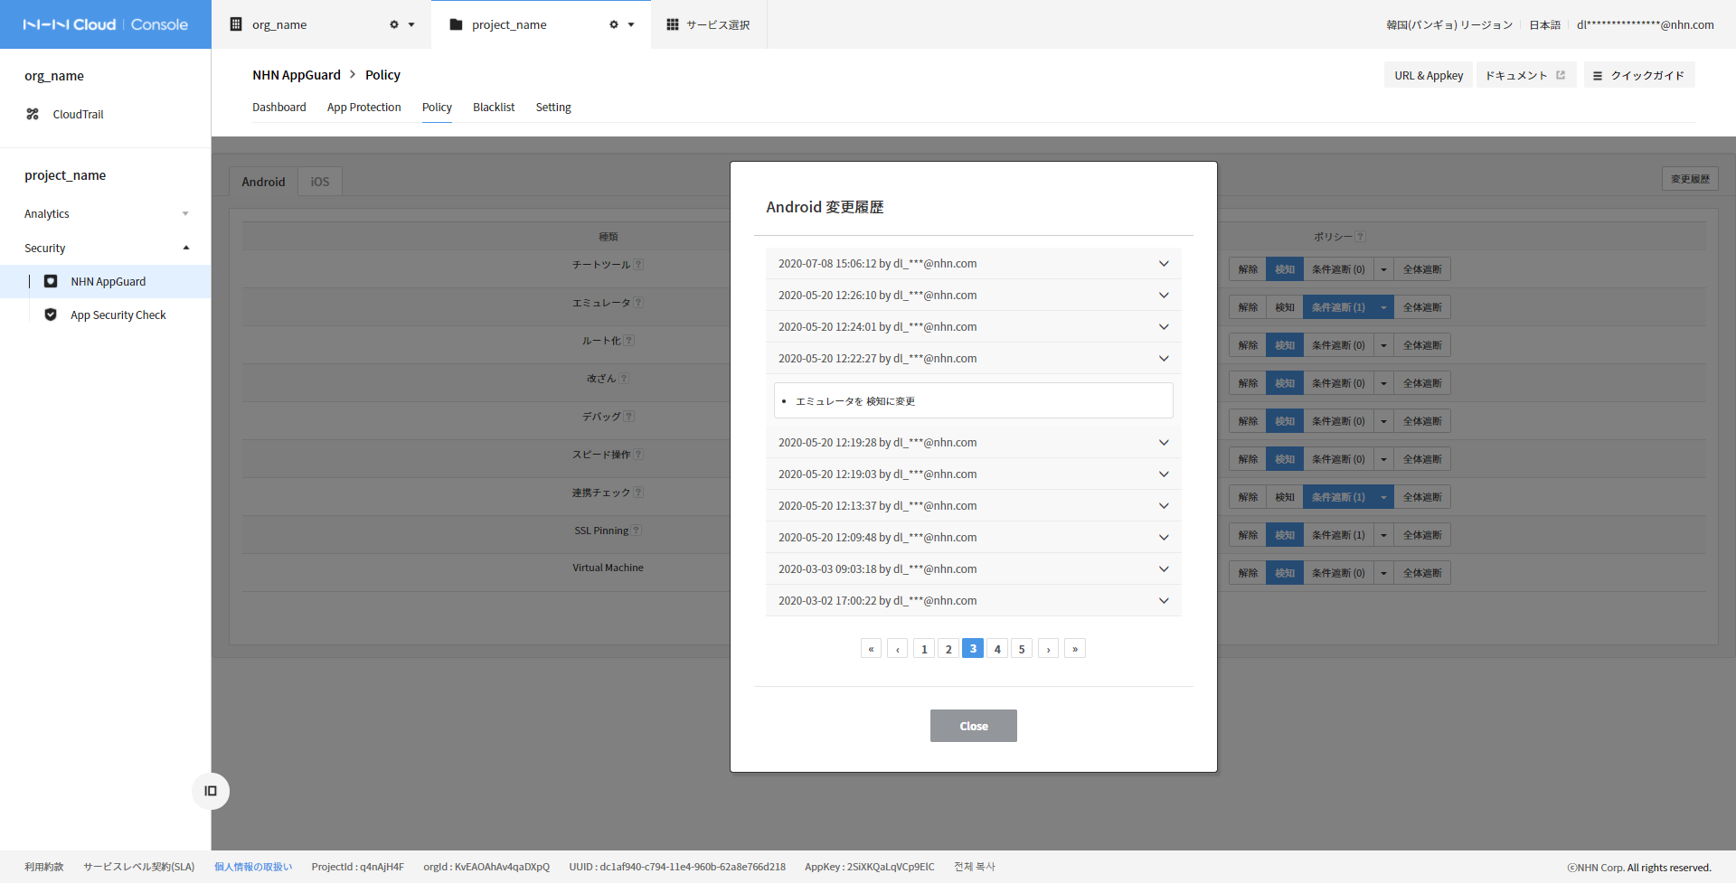Set SSL Pinning policy to 条件遮断 (1)
Viewport: 1736px width, 883px height.
[x=1338, y=535]
